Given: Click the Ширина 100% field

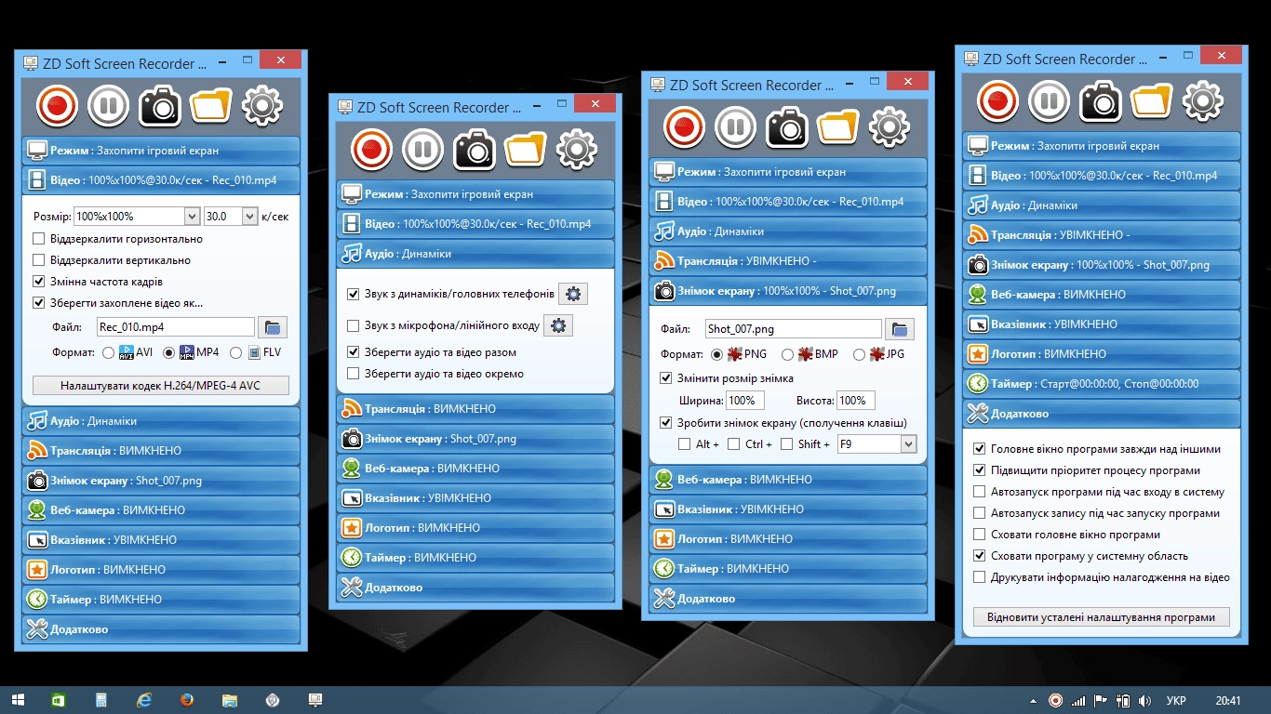Looking at the screenshot, I should [x=744, y=401].
